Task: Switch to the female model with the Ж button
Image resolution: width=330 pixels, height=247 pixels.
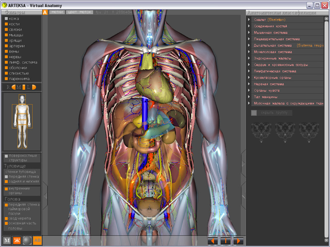Action: click(17, 240)
